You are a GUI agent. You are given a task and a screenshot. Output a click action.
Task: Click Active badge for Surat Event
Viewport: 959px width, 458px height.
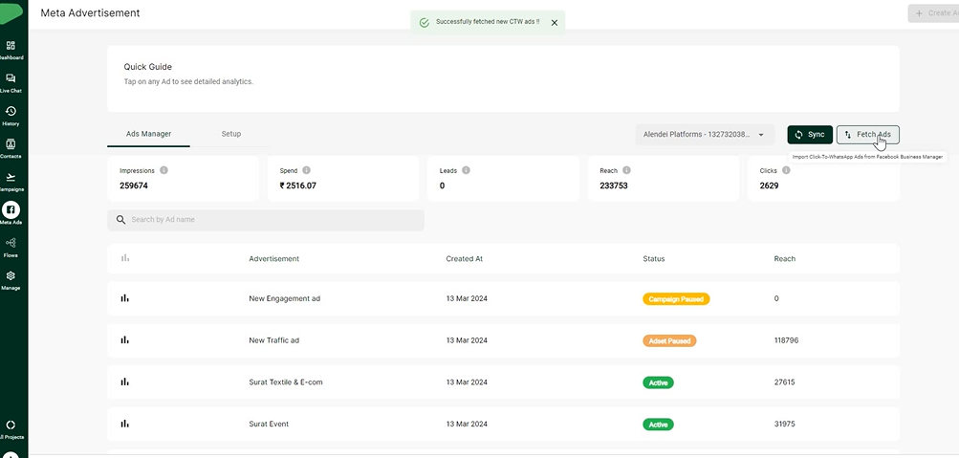coord(658,425)
